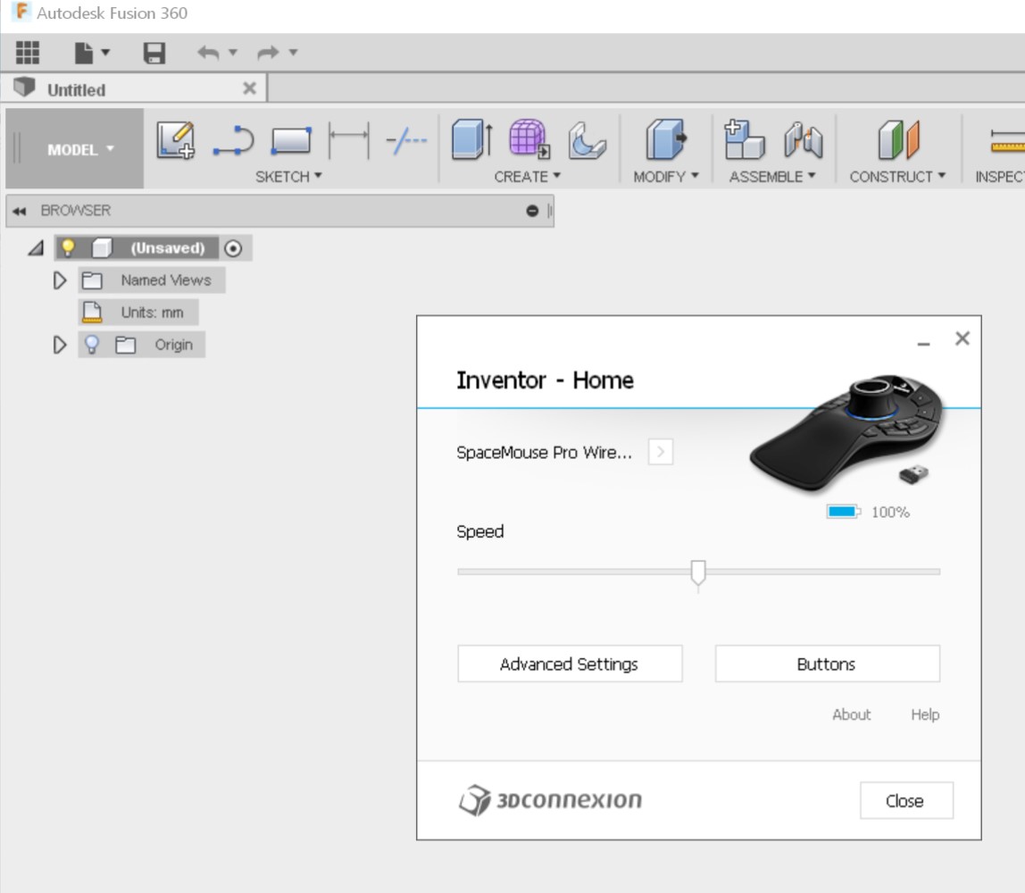Select the Create Sketch tool
1025x893 pixels.
176,140
